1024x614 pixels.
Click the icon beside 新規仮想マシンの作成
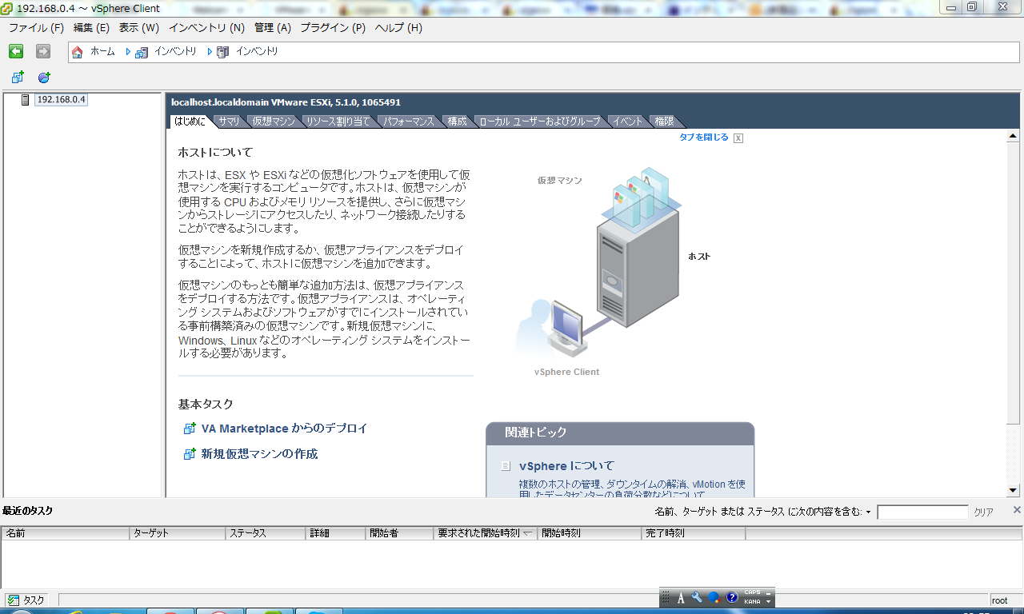click(190, 454)
